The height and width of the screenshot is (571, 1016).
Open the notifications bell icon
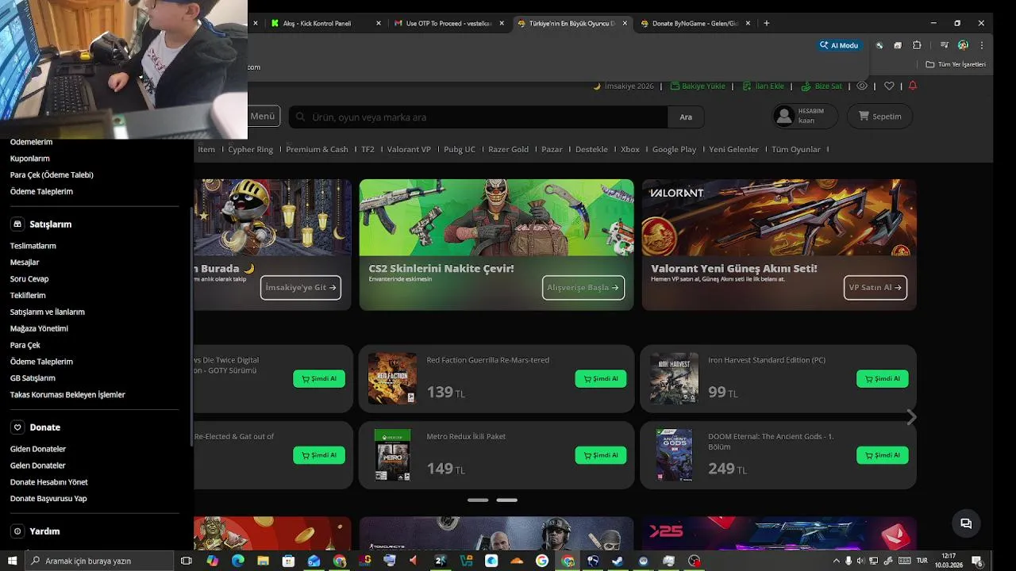pyautogui.click(x=913, y=86)
